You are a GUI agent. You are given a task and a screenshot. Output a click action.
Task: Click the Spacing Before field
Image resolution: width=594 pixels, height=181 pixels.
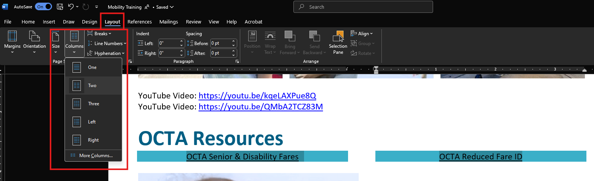(221, 43)
